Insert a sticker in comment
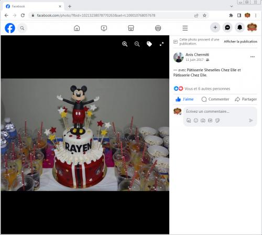This screenshot has width=262, height=235. tap(217, 120)
